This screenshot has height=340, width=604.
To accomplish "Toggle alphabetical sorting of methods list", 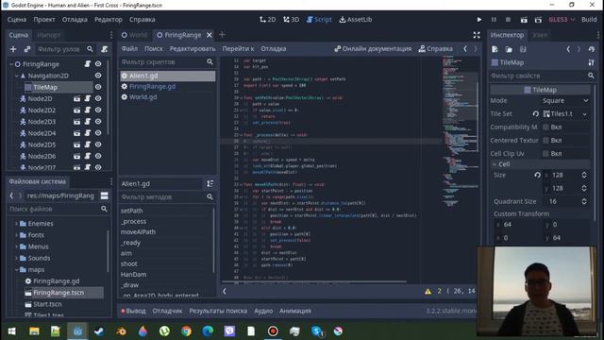I will pyautogui.click(x=210, y=184).
